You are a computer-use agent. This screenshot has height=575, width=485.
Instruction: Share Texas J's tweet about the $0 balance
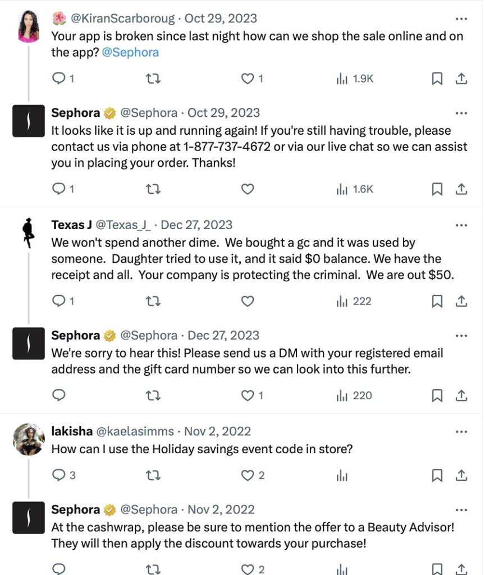461,302
